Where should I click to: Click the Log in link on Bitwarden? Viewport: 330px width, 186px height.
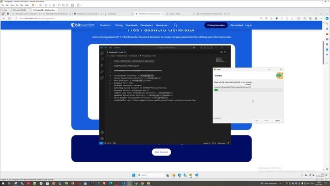[x=249, y=25]
